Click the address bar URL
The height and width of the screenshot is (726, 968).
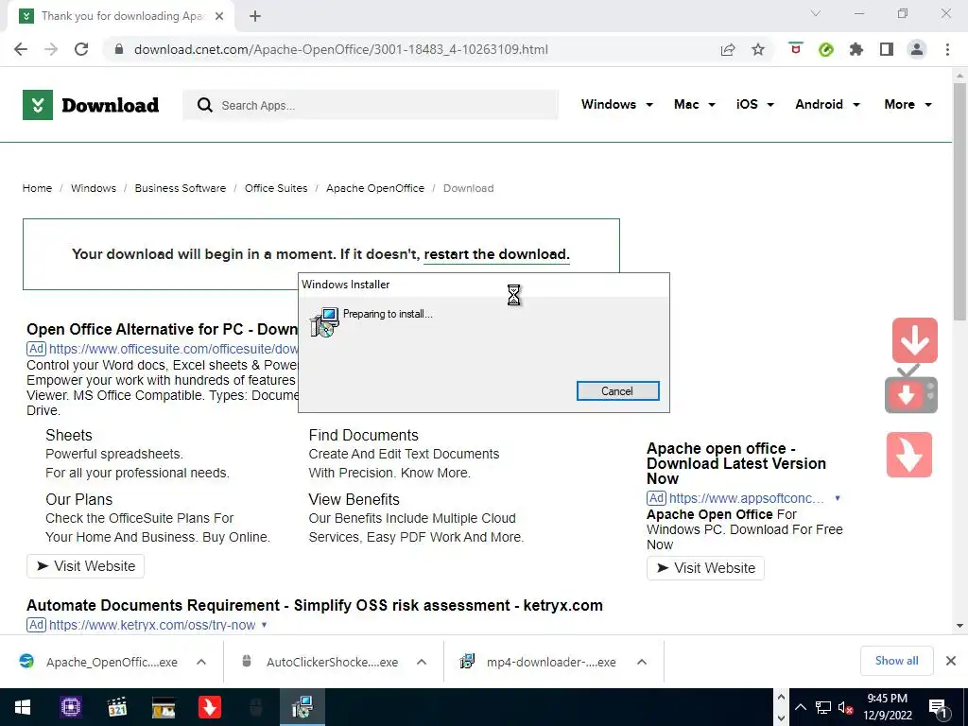(x=340, y=49)
